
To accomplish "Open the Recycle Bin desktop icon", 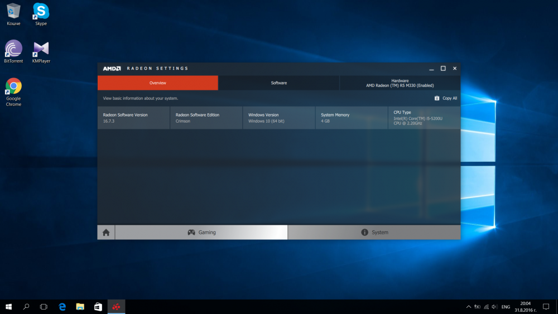I will 13,15.
